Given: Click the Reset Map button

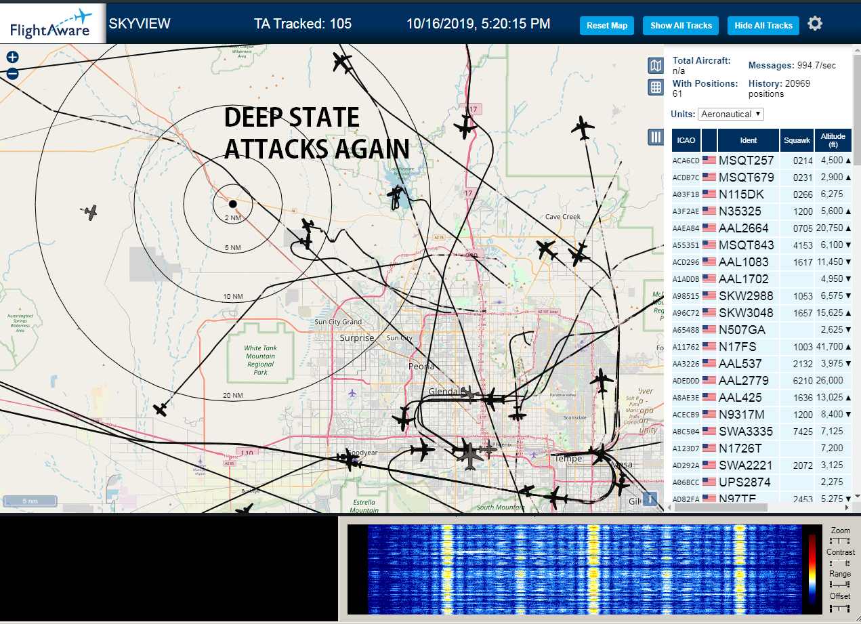Looking at the screenshot, I should click(x=607, y=26).
